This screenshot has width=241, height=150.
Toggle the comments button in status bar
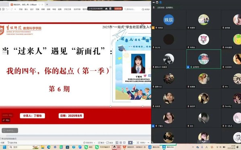pyautogui.click(x=109, y=143)
